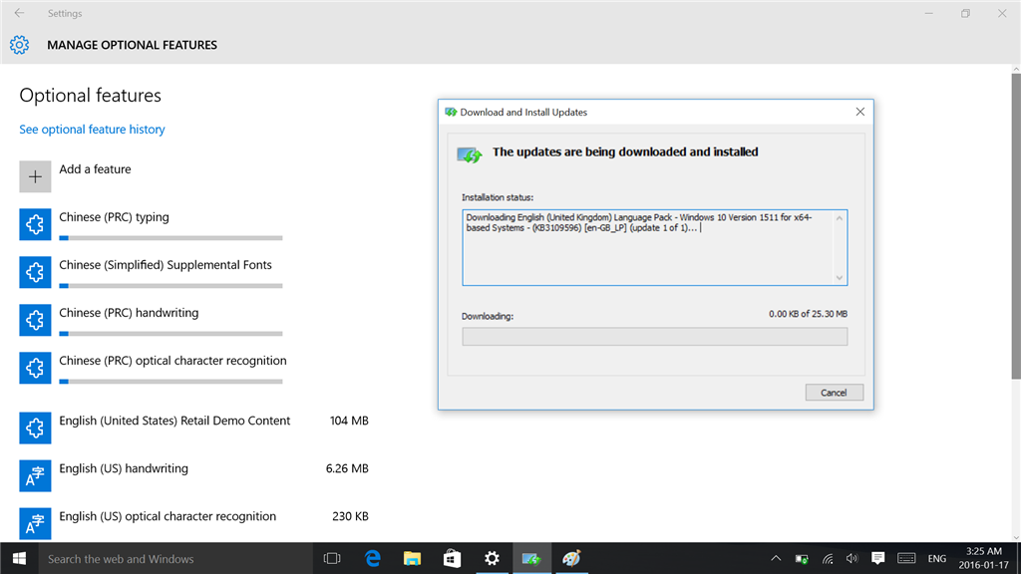This screenshot has height=574, width=1021.
Task: Click the Optional features heading
Action: pyautogui.click(x=90, y=95)
